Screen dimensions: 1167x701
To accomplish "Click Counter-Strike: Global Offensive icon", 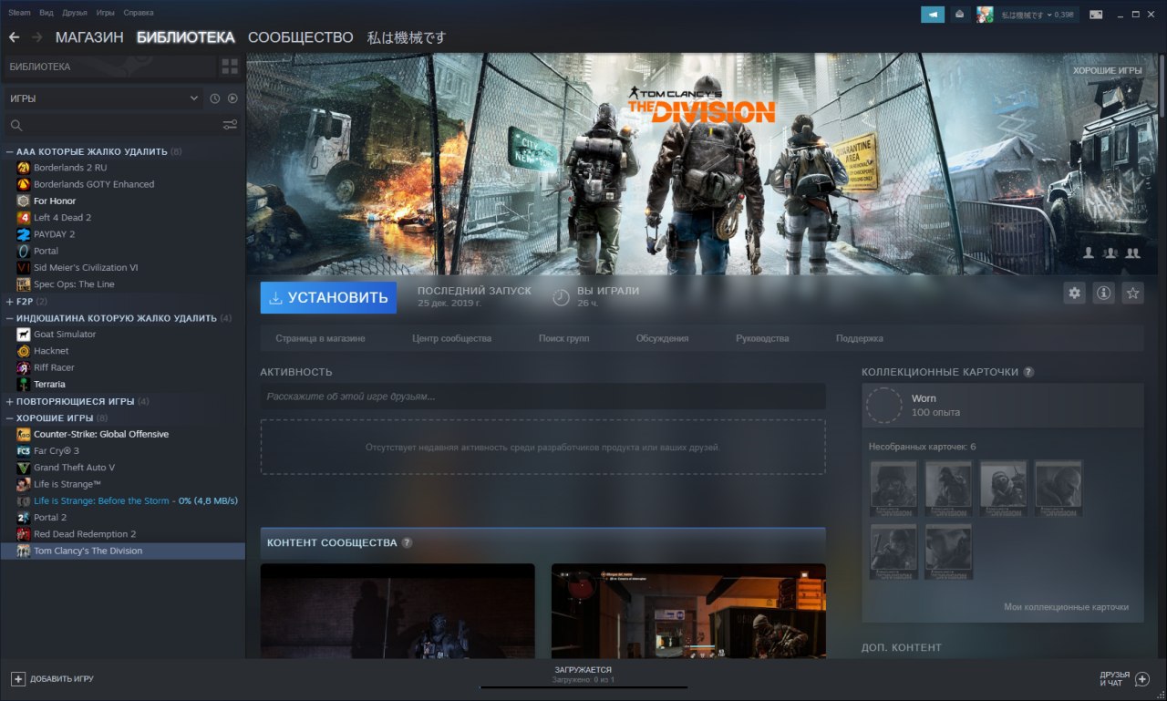I will coord(24,434).
